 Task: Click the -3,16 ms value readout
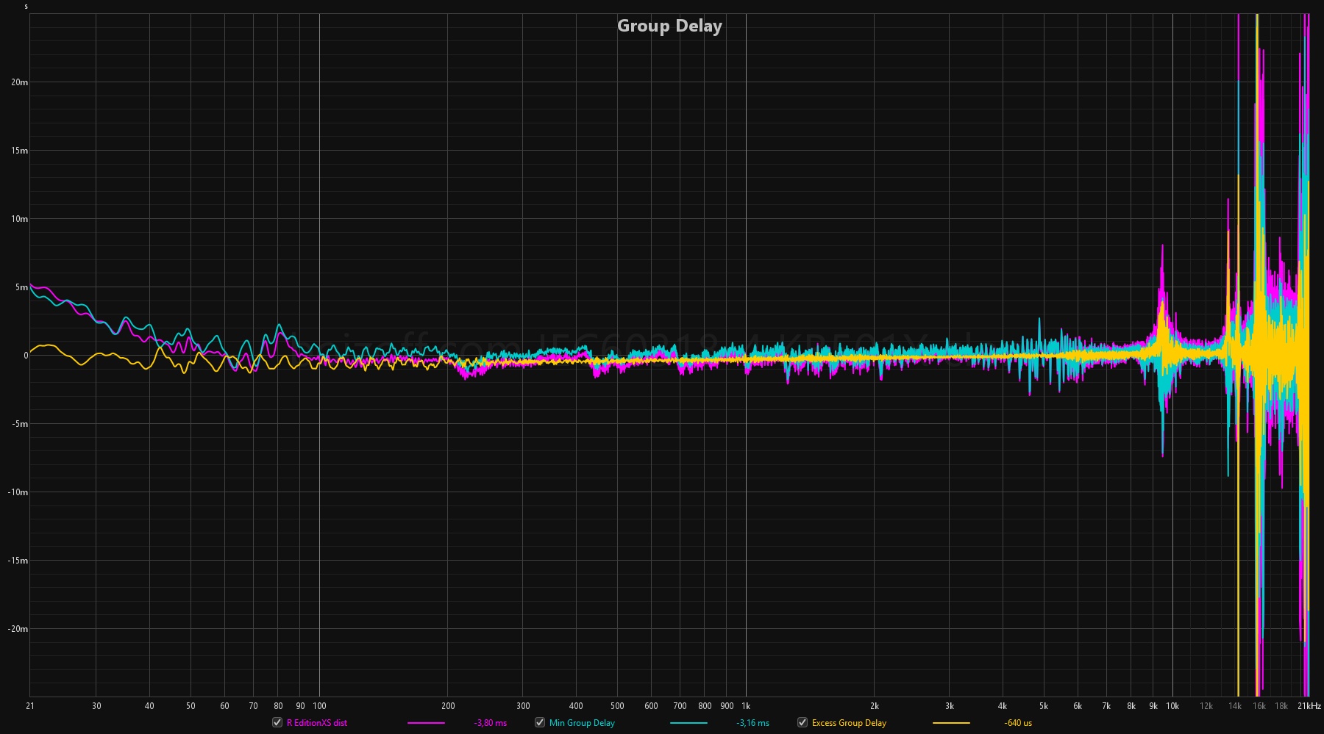(752, 723)
